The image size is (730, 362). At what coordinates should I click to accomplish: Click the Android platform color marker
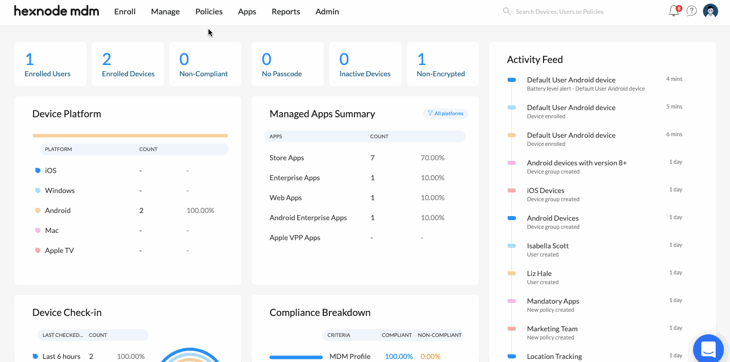(37, 210)
